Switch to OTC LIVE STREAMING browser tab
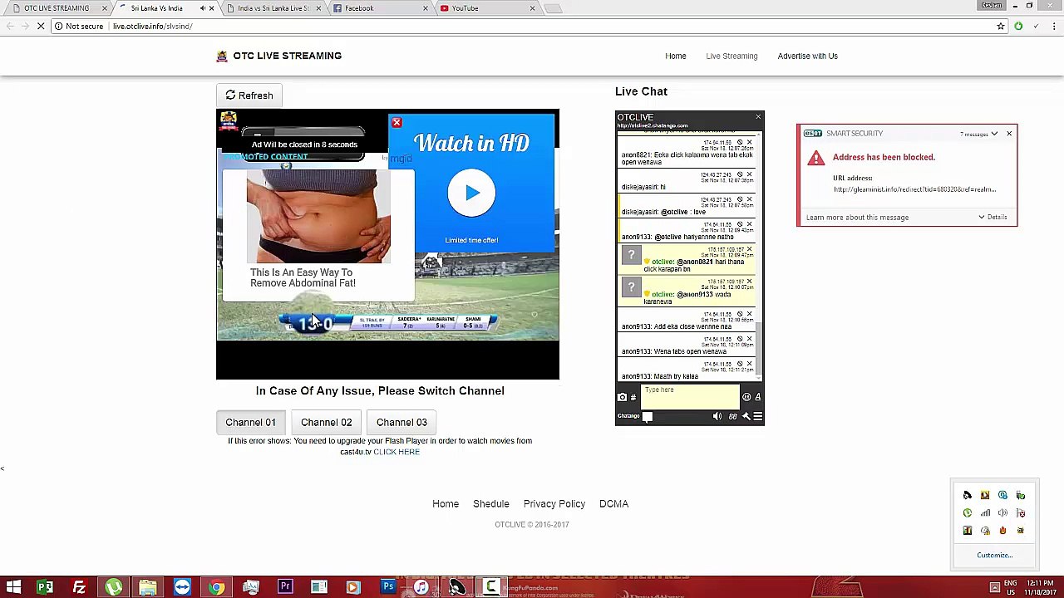 [x=56, y=8]
